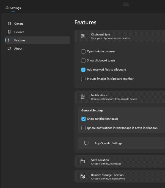
Task: Select the Features page in sidebar
Action: click(38, 40)
